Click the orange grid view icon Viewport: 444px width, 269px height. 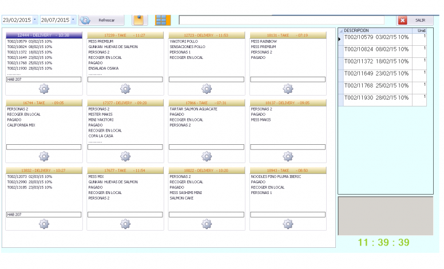[162, 20]
